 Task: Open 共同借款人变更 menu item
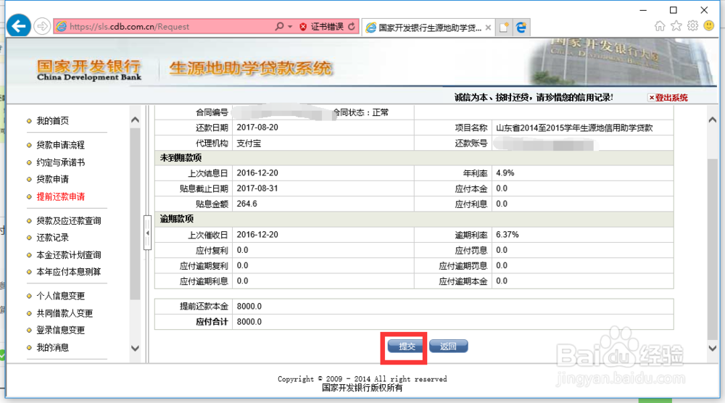pos(65,313)
